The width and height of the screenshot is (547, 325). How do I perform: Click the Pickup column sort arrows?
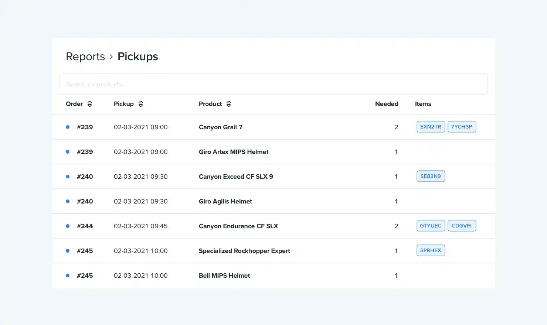click(x=140, y=104)
